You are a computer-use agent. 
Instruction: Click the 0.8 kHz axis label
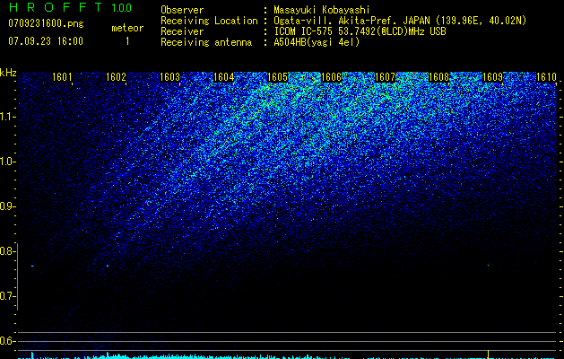click(x=6, y=251)
